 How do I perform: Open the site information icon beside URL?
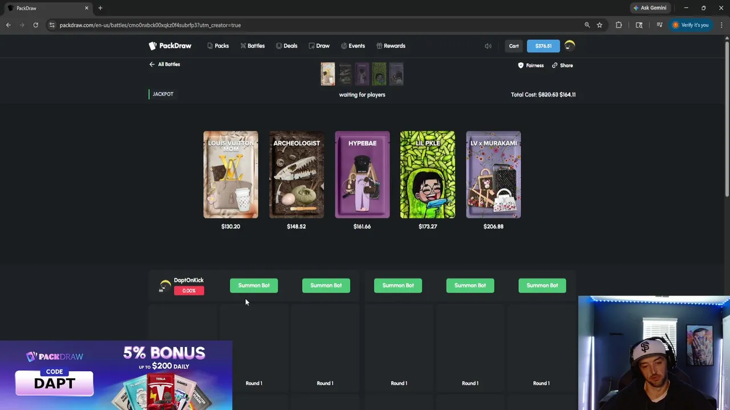(52, 25)
